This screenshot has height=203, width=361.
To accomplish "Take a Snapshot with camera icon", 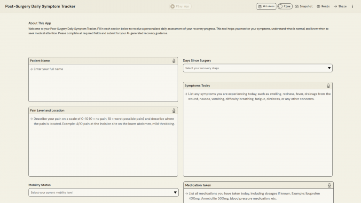I will 304,7.
